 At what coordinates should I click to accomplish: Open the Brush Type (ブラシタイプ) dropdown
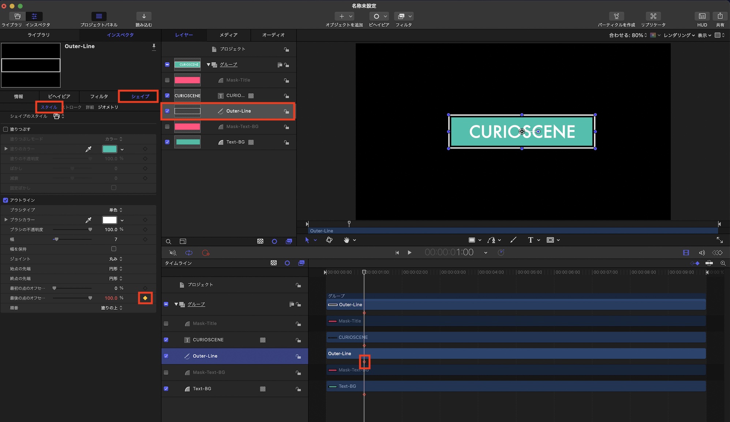point(116,210)
